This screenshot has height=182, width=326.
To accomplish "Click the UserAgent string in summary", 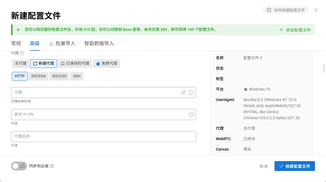I will coord(272,109).
